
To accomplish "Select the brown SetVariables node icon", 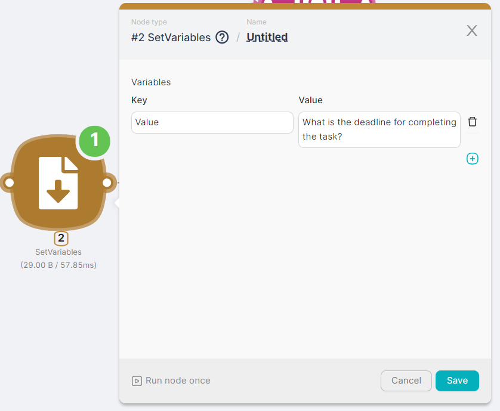I will tap(58, 183).
